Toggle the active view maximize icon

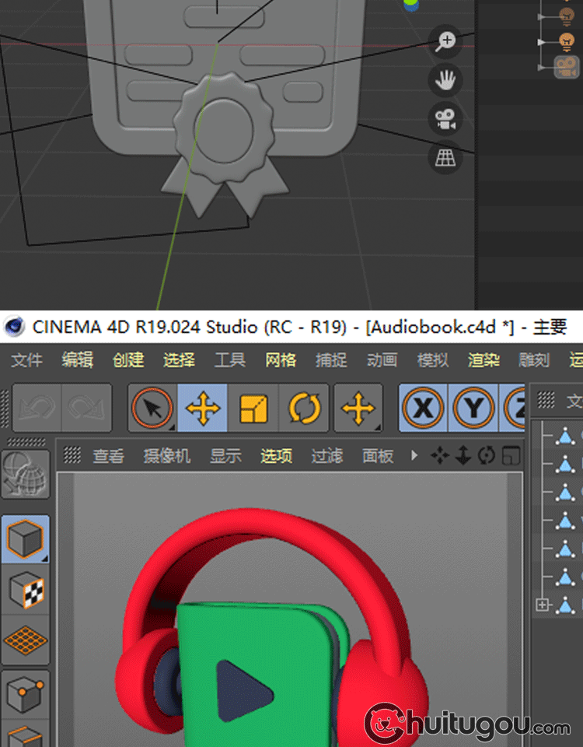(x=511, y=455)
